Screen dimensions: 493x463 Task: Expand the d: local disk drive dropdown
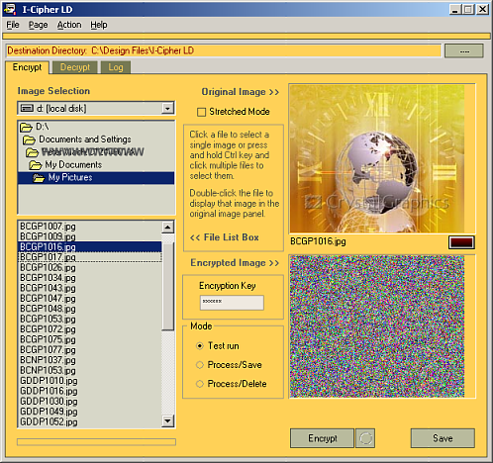[x=168, y=108]
